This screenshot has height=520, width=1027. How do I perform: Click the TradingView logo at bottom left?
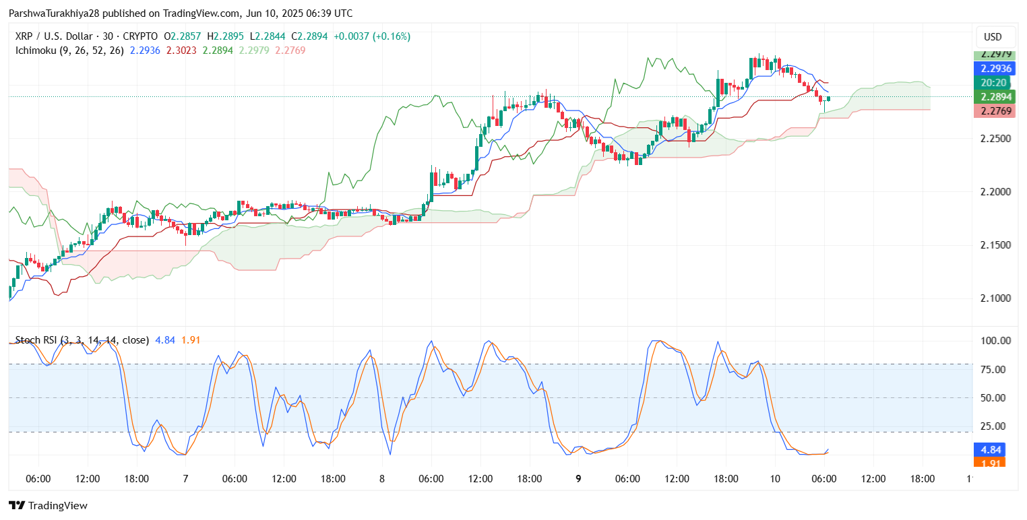coord(48,505)
